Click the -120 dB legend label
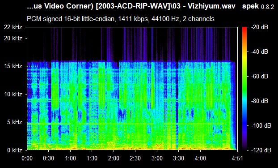Screen dimensions: 278x168 click(x=261, y=150)
